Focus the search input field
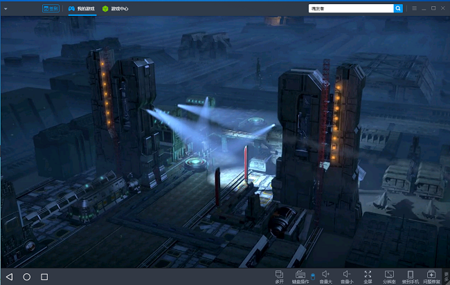This screenshot has width=450, height=285. point(351,8)
